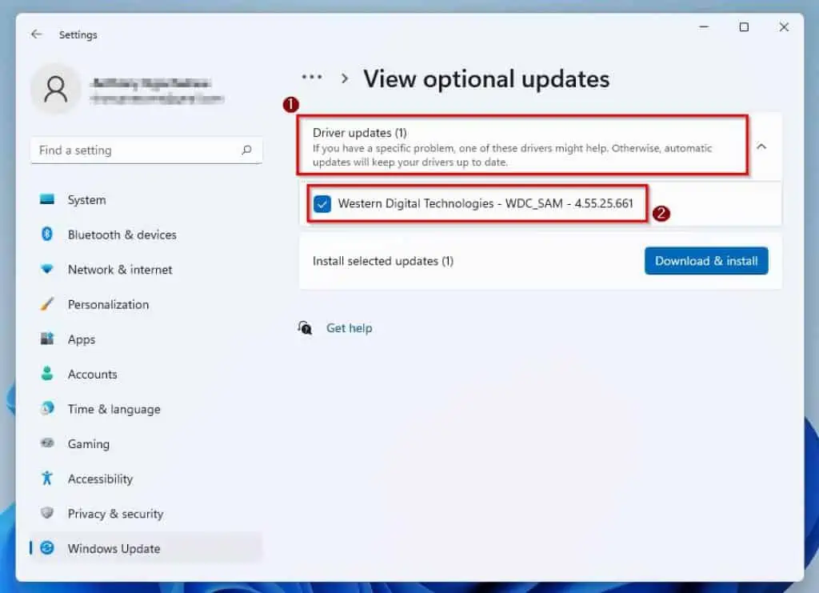819x593 pixels.
Task: Collapse the Driver updates section
Action: click(761, 146)
